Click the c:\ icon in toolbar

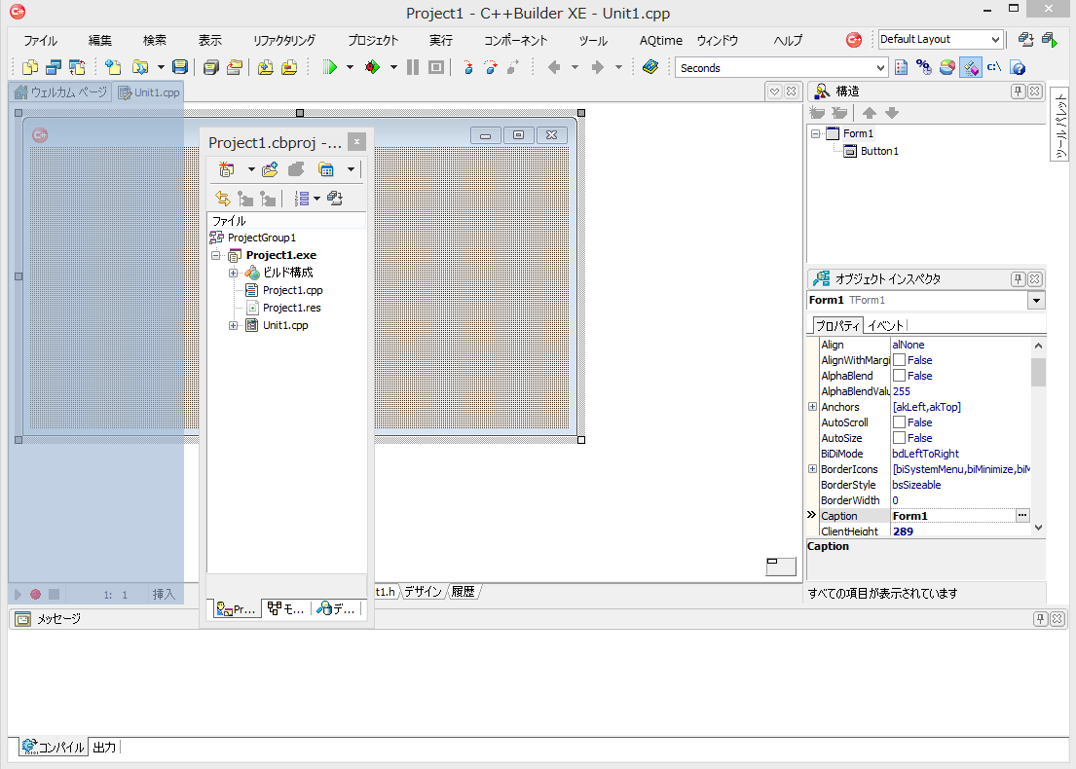tap(994, 67)
